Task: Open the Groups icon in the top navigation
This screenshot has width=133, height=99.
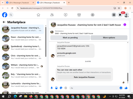Action: pos(93,15)
